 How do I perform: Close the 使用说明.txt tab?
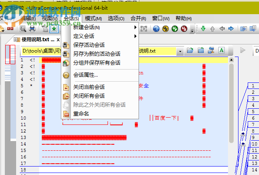58,40
